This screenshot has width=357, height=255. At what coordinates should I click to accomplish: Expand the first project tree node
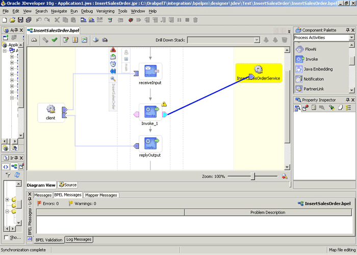coord(12,57)
